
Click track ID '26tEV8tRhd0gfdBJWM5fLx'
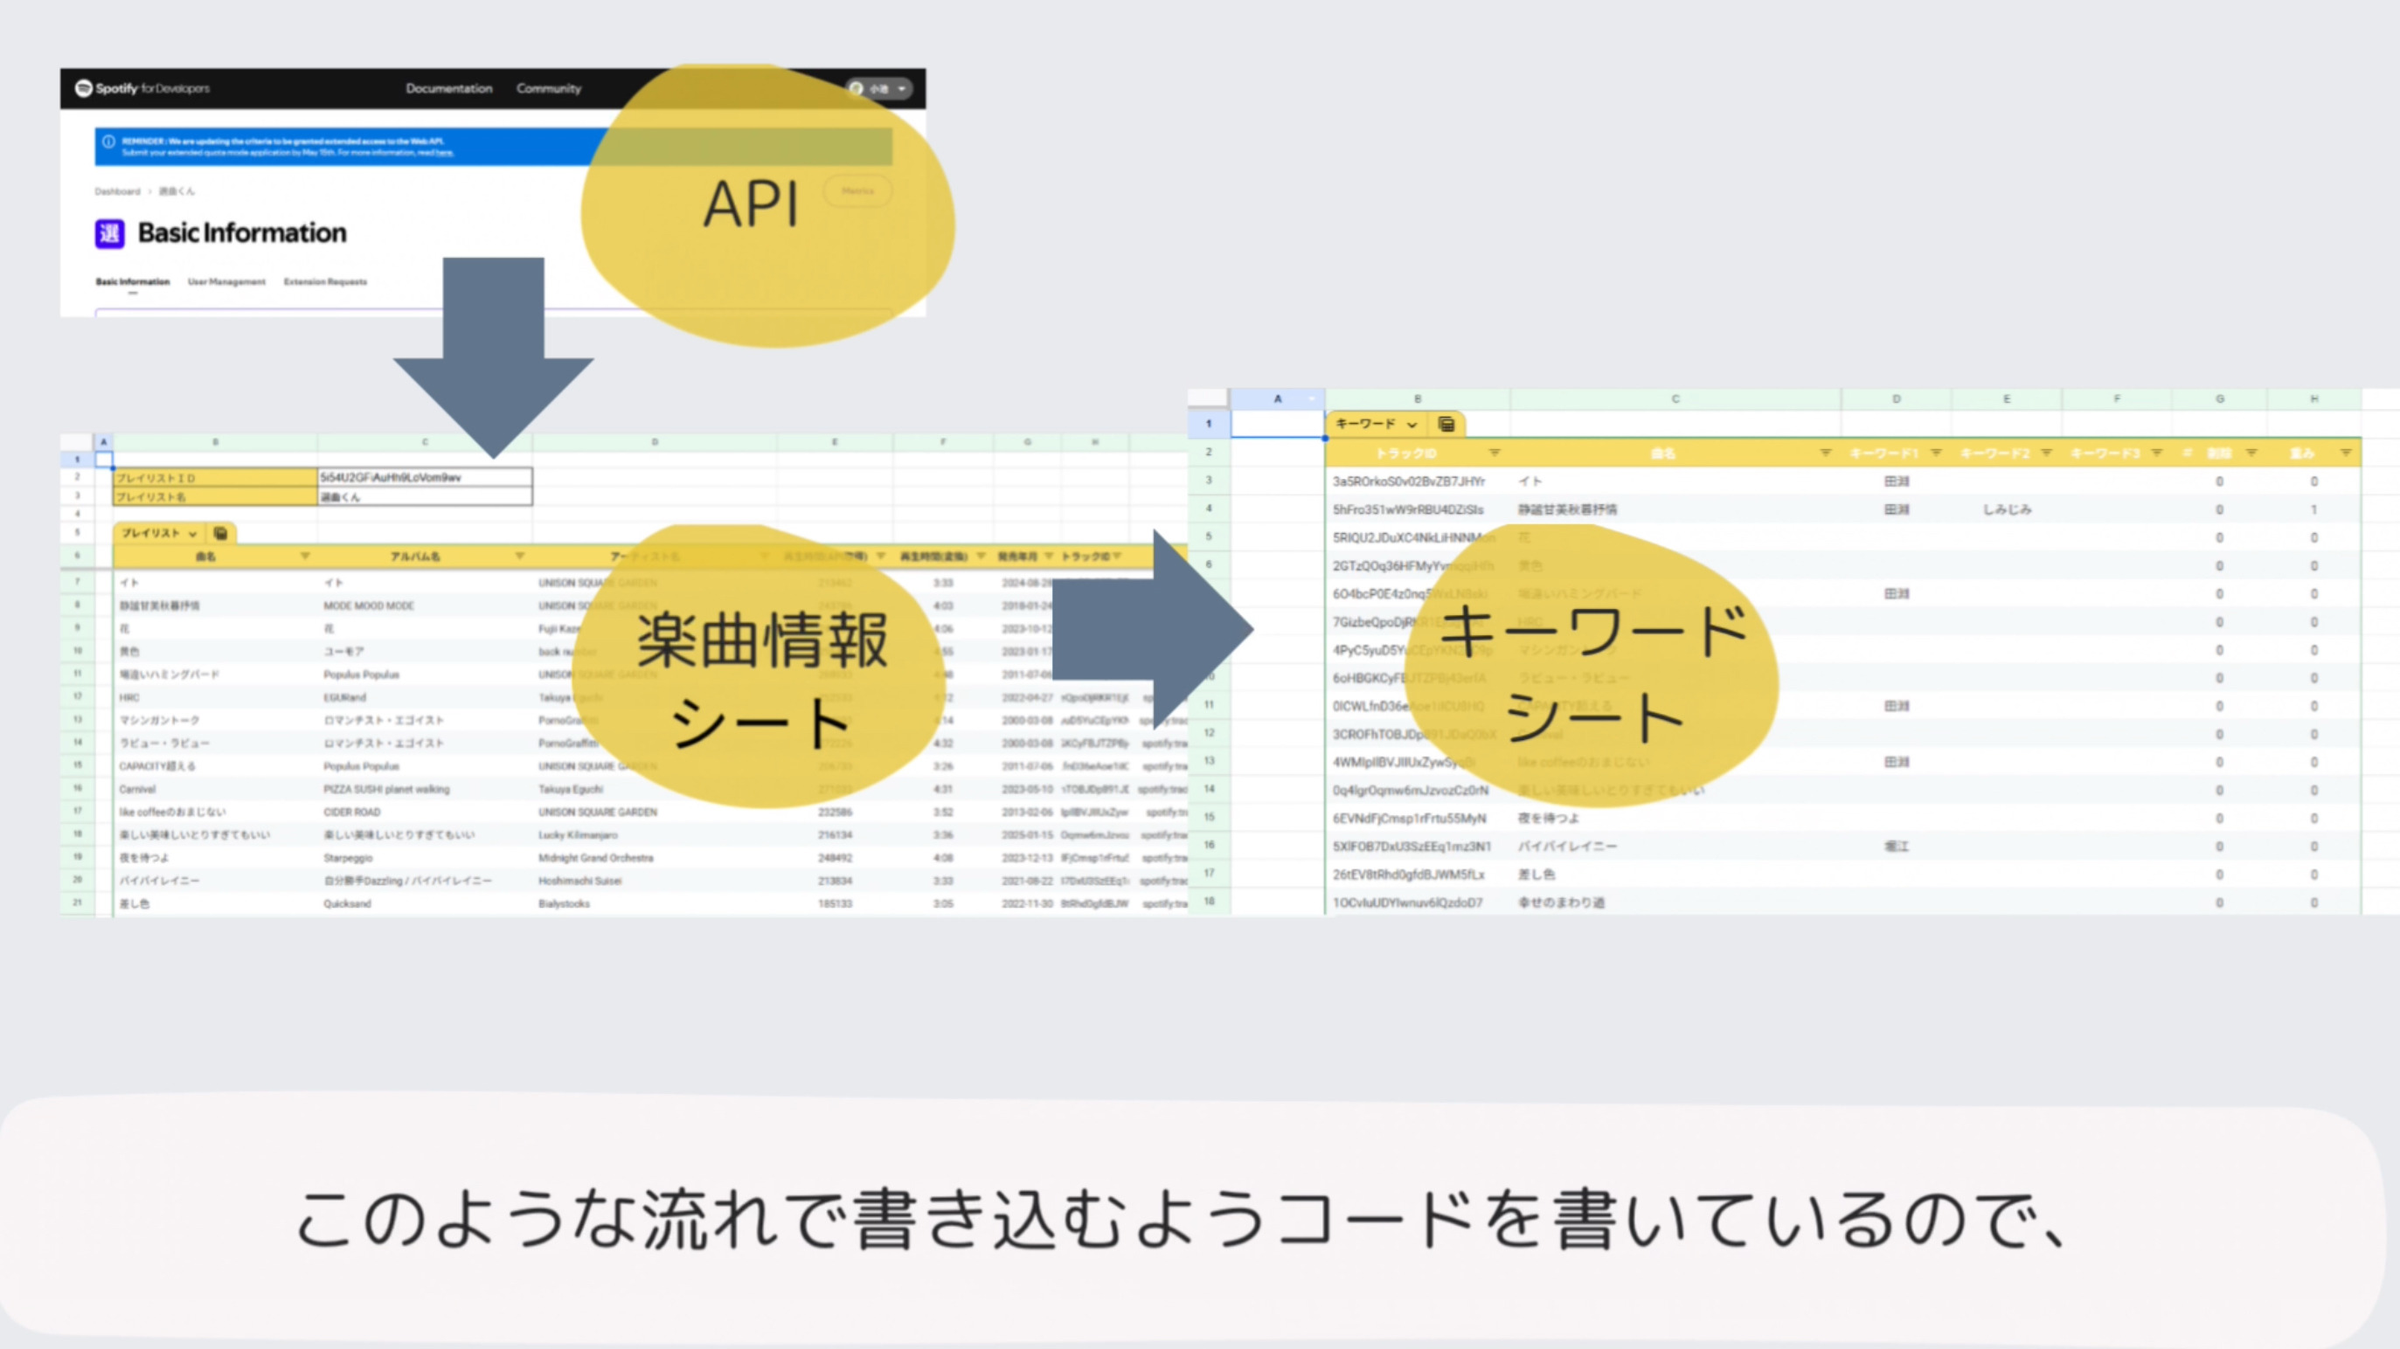1408,875
